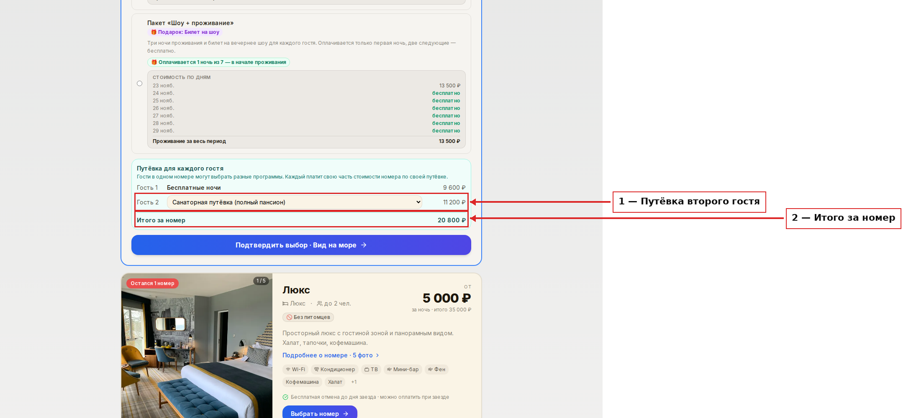The width and height of the screenshot is (911, 418).
Task: Click the «Путёвка для каждого гостя» heading
Action: click(x=180, y=168)
